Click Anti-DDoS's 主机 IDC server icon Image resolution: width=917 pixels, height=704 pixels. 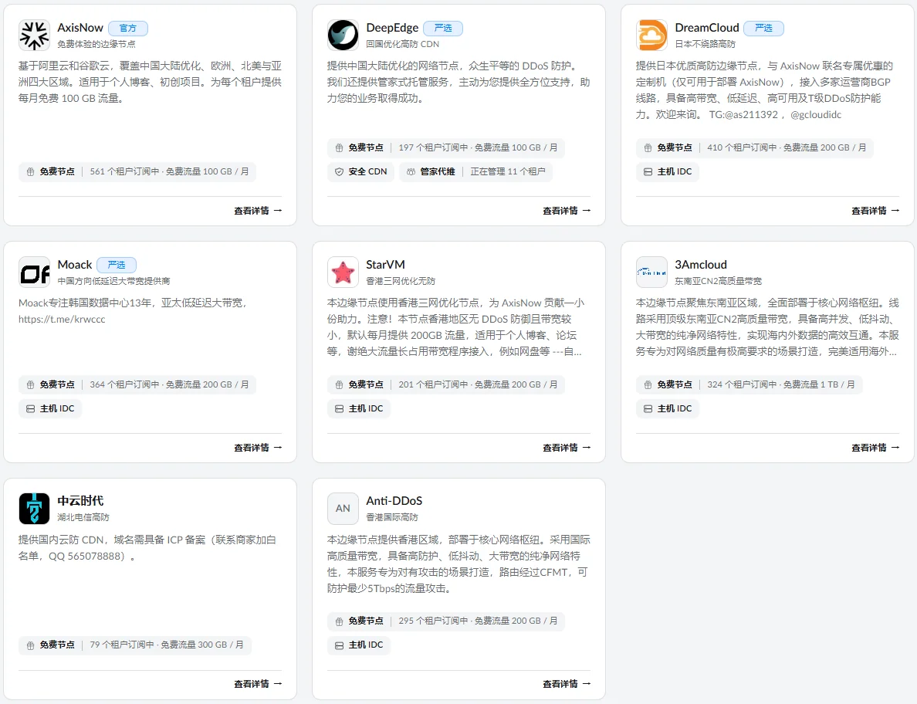[339, 645]
